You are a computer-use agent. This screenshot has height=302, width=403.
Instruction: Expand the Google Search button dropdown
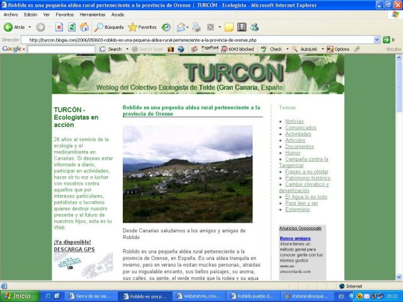tap(126, 49)
